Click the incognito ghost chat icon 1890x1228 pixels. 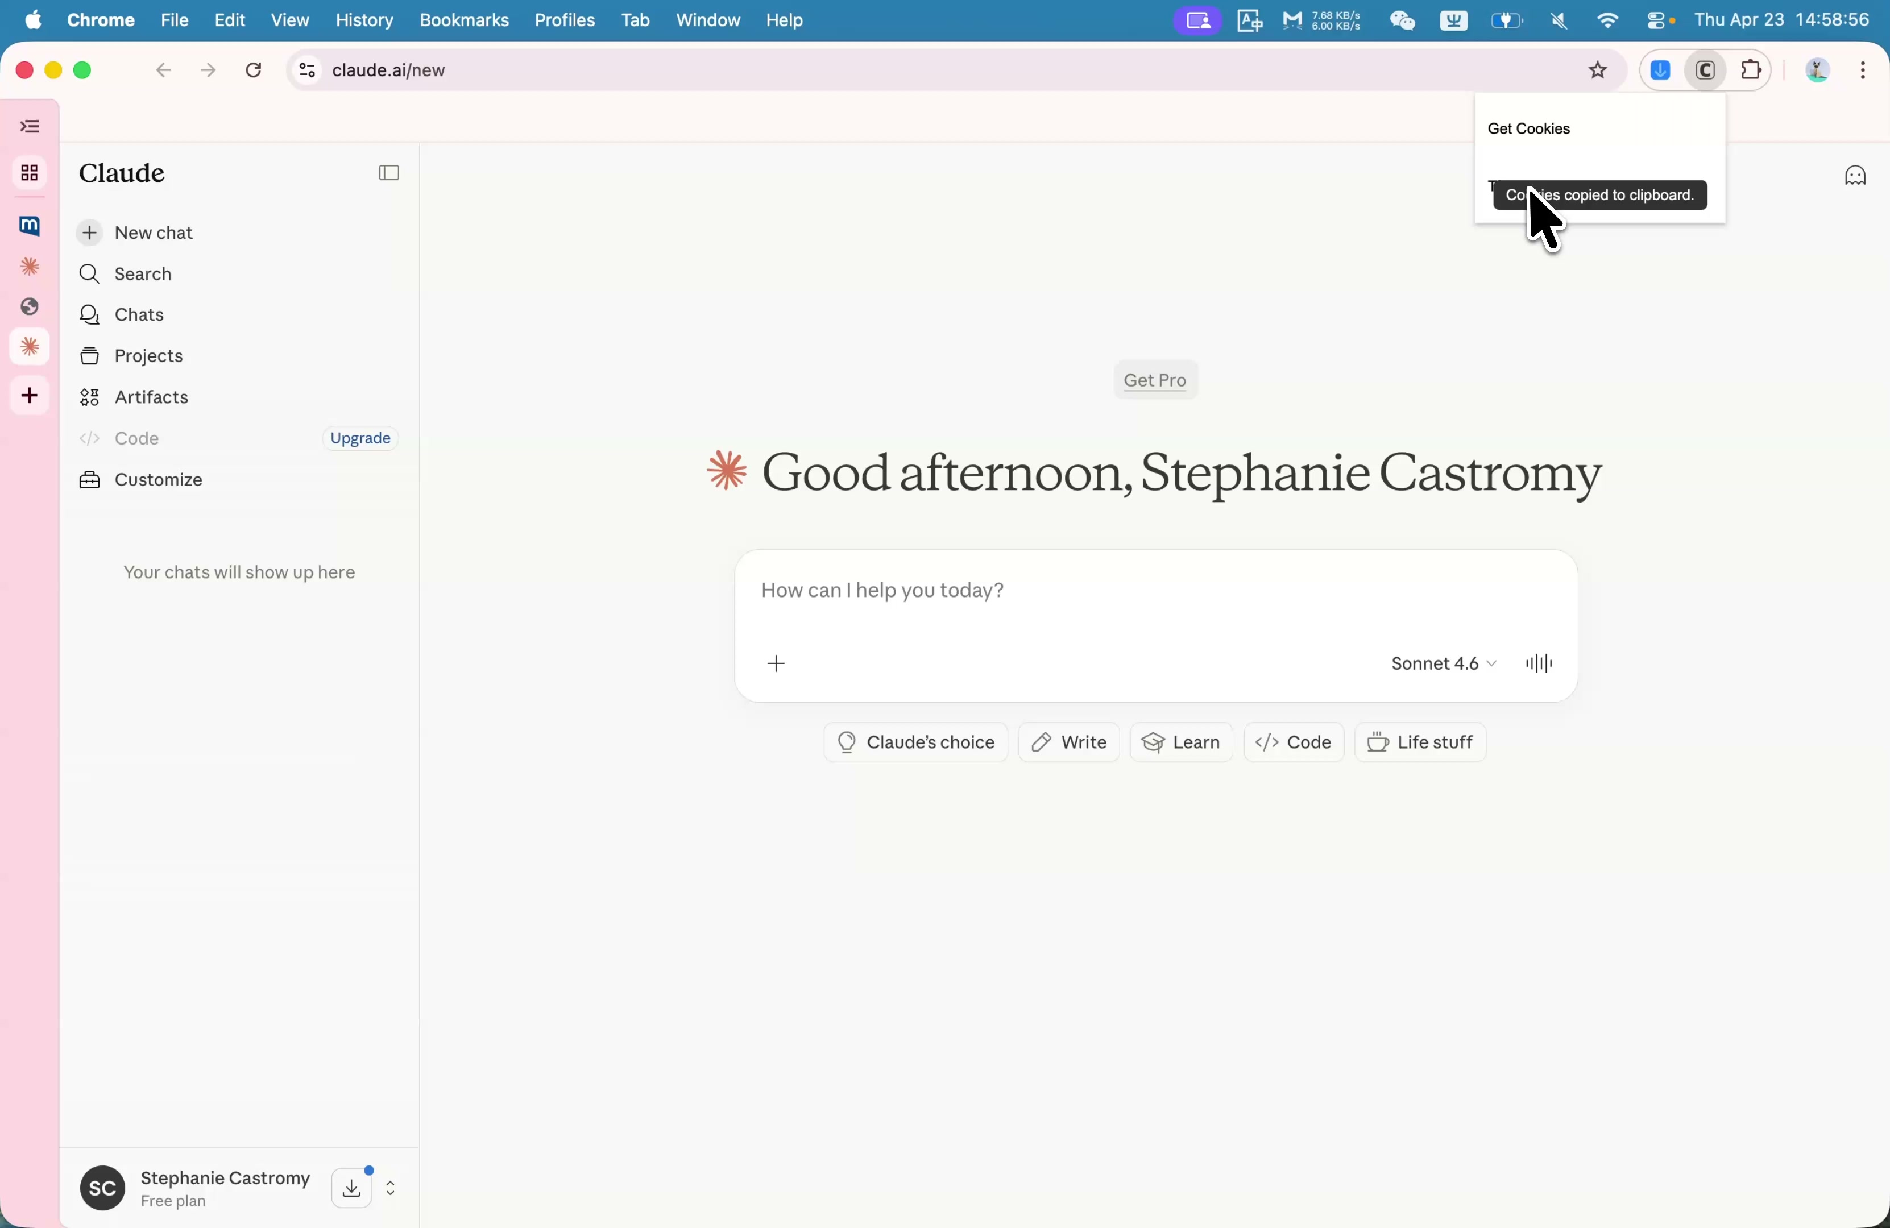click(x=1855, y=176)
